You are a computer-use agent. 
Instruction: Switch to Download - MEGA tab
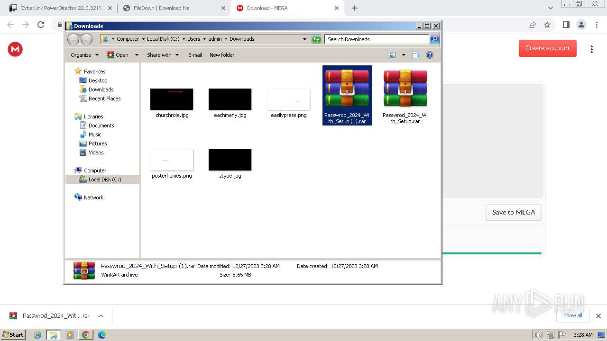[287, 8]
